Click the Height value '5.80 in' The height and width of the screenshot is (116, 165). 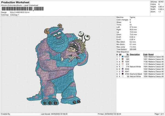click(x=161, y=7)
